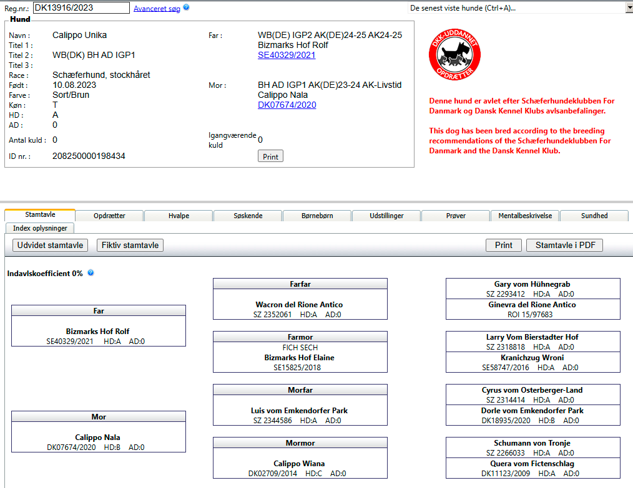Click help icon next to Avanceret søg
The image size is (633, 488).
click(186, 7)
